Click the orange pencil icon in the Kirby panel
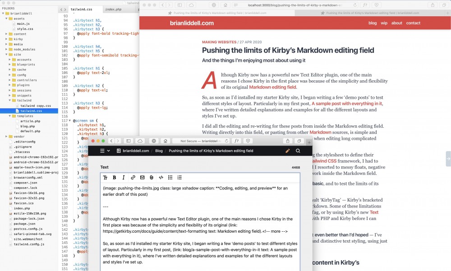 pos(287,151)
